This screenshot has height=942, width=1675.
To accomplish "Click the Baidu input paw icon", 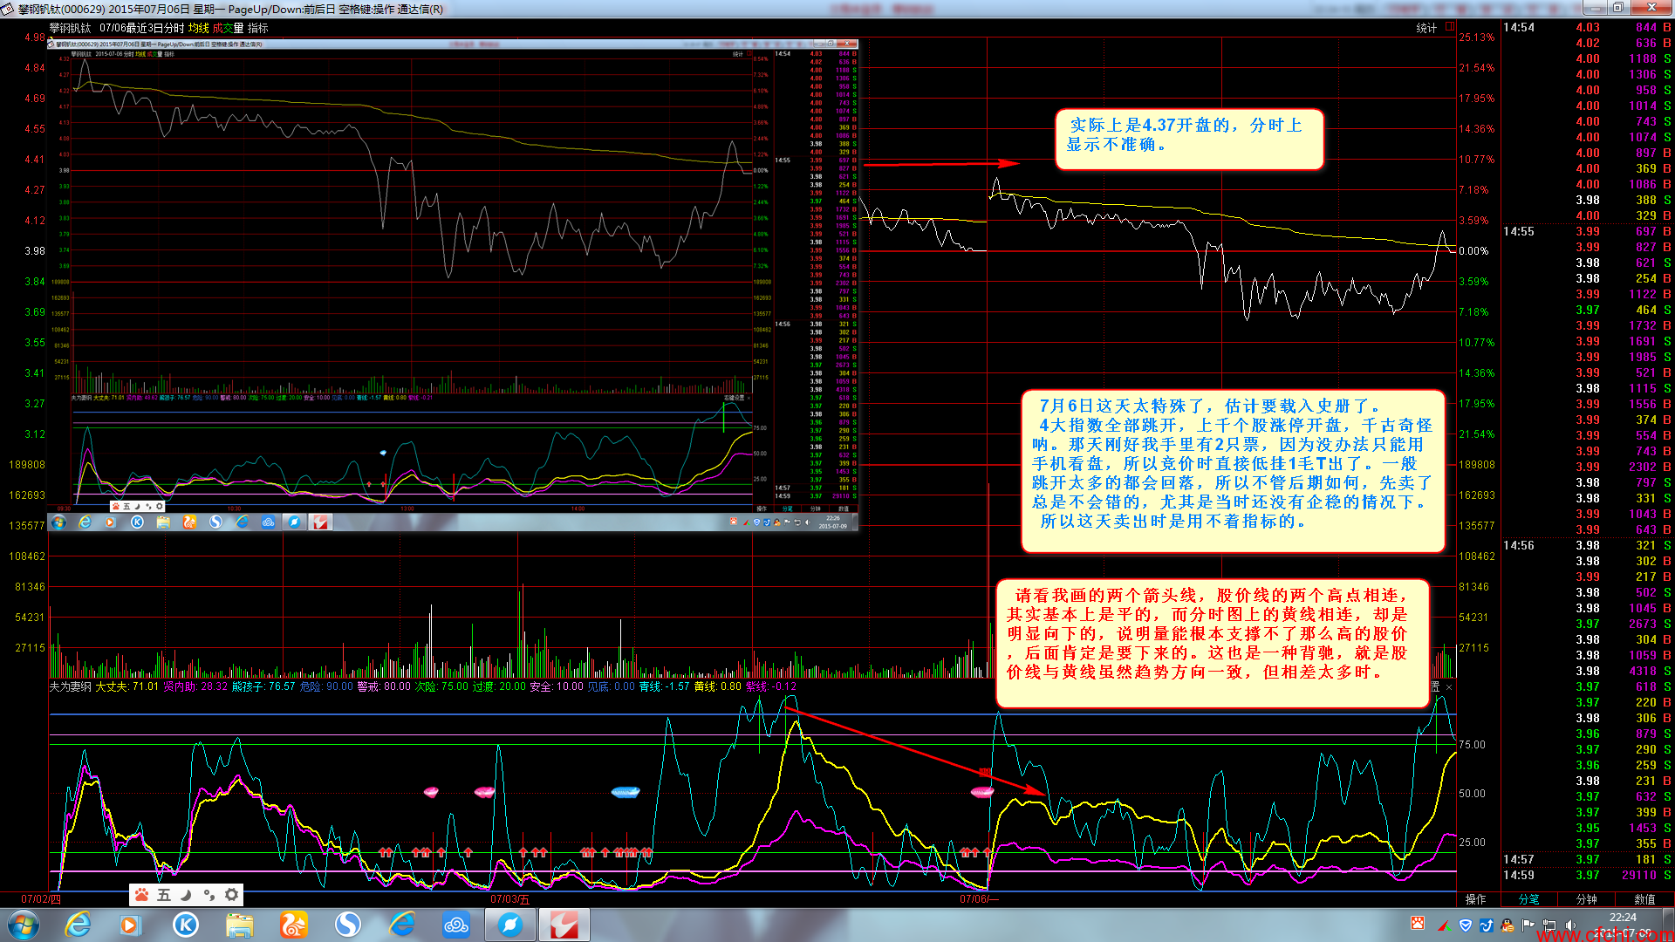I will click(141, 895).
